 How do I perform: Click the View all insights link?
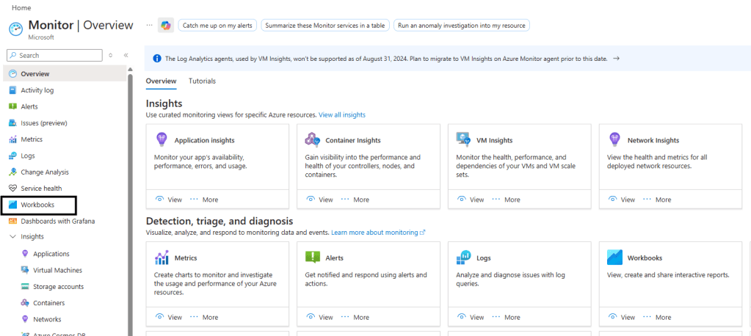tap(341, 115)
